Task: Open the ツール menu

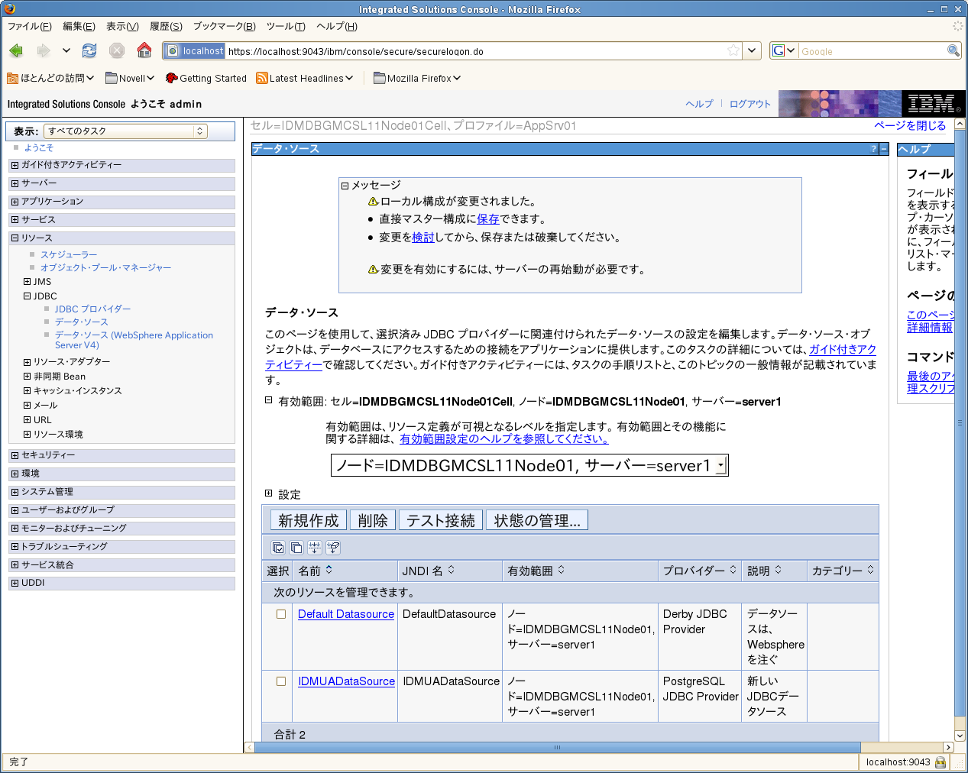Action: pyautogui.click(x=286, y=27)
